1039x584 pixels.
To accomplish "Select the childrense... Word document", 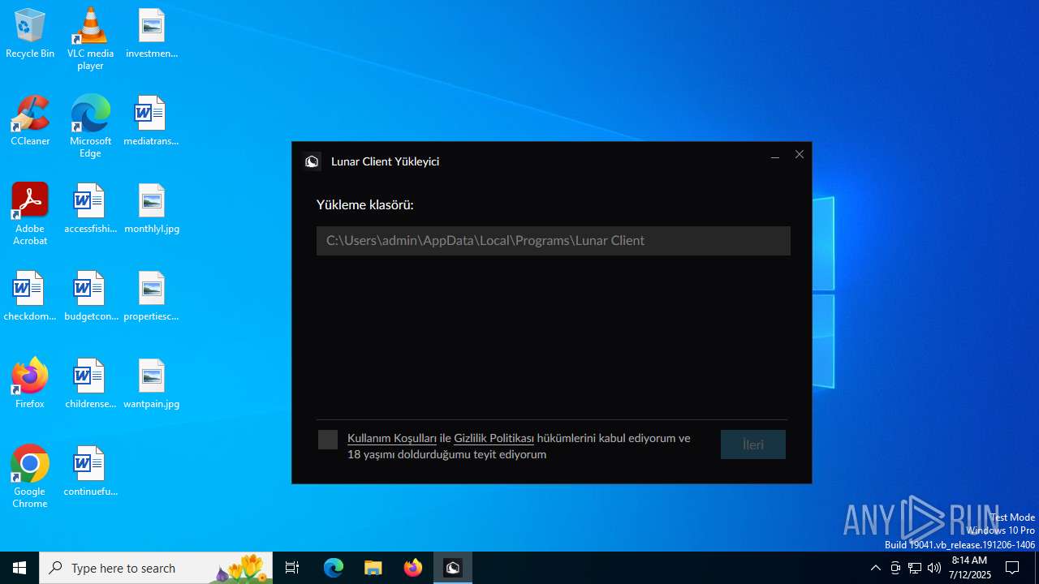I will point(90,384).
